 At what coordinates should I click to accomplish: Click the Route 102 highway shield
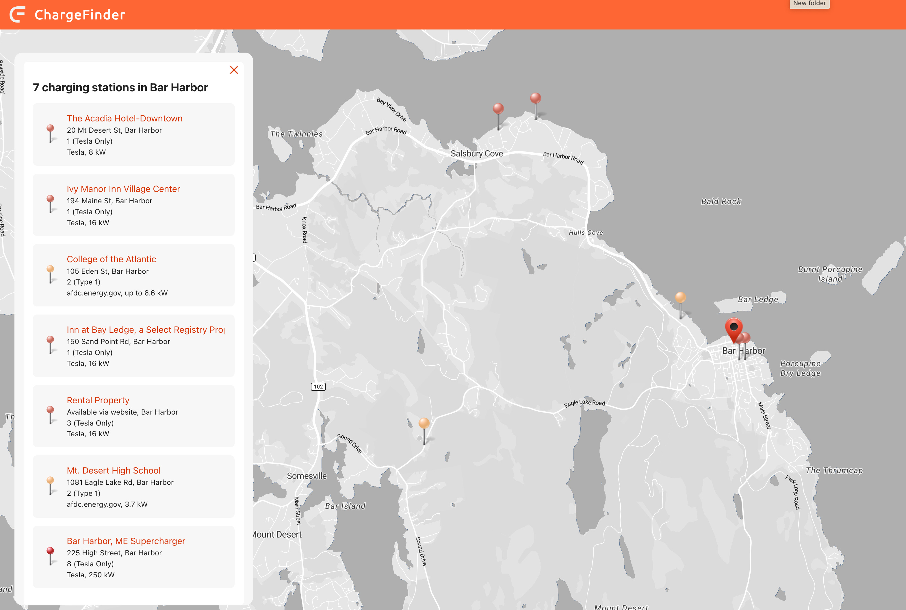pos(318,387)
